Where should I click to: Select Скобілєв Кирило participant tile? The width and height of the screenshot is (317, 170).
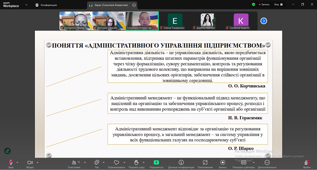coord(241,21)
